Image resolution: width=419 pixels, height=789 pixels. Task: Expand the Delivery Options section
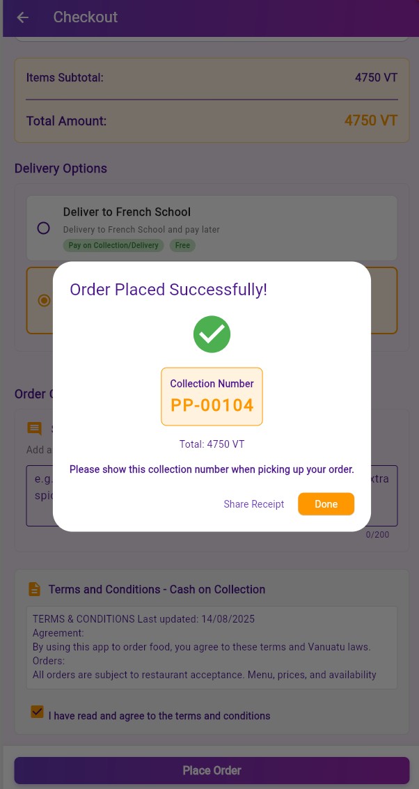(x=60, y=168)
